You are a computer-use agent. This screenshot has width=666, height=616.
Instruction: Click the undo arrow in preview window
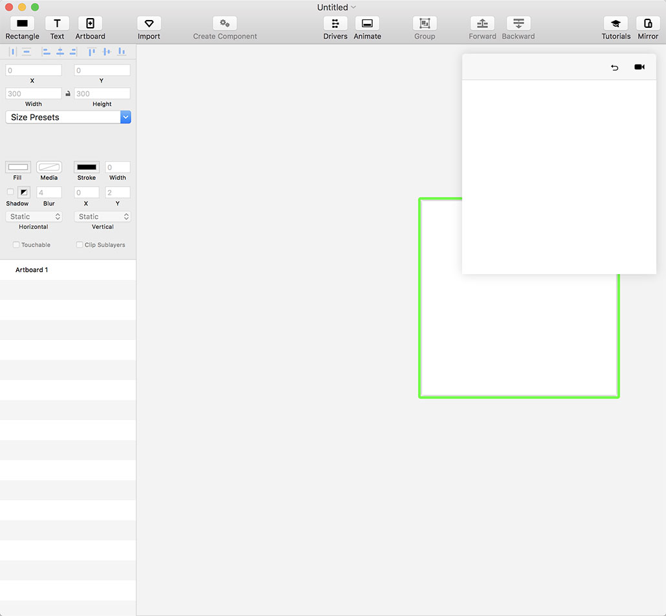[x=615, y=67]
